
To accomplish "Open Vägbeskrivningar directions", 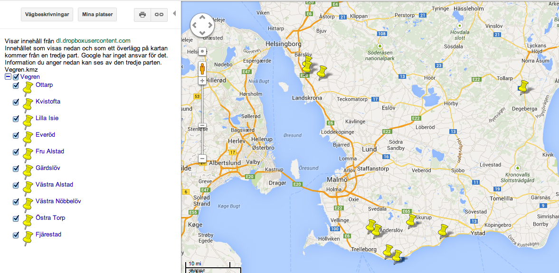I will [47, 15].
